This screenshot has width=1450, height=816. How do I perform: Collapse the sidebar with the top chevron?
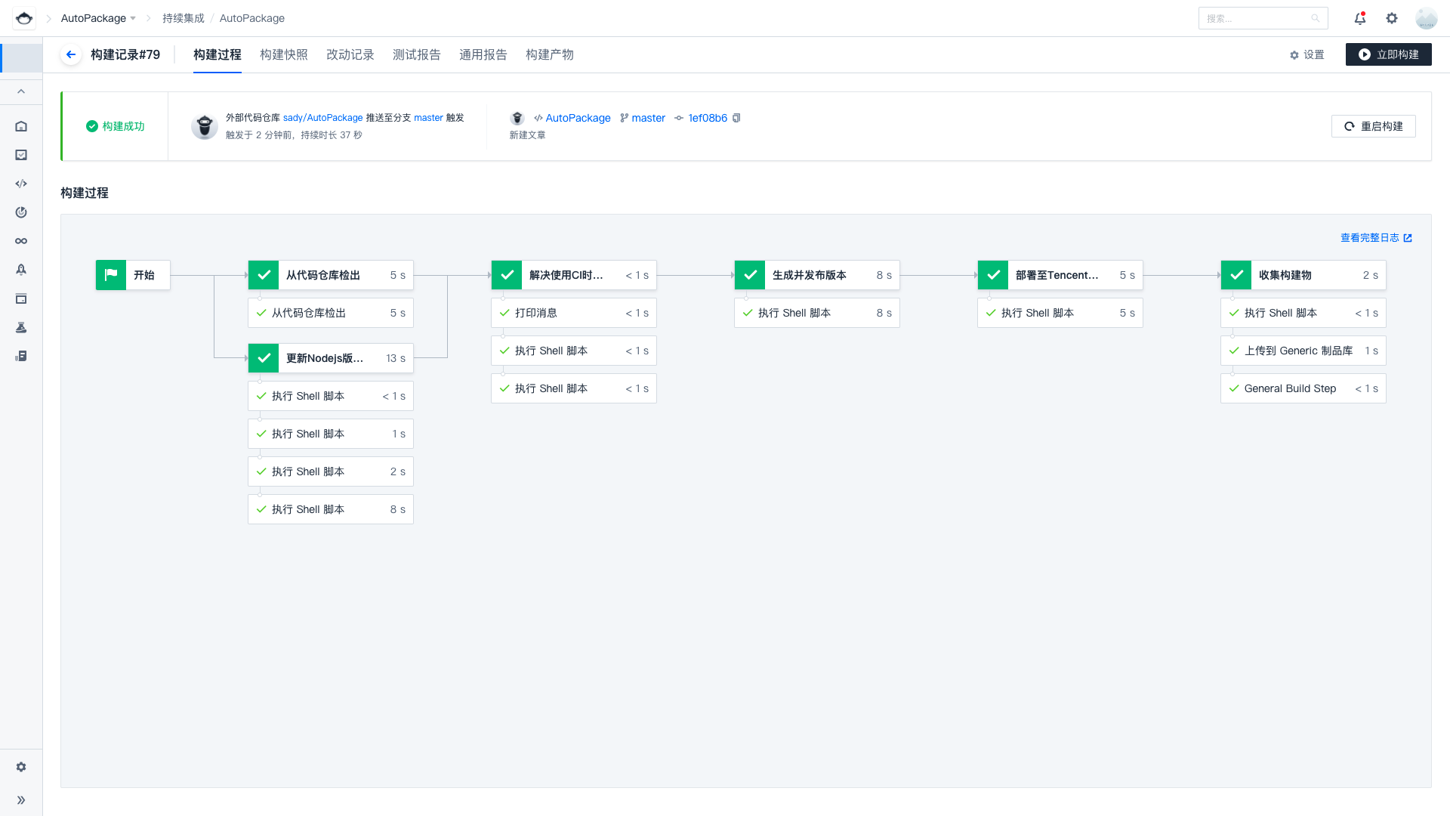[21, 91]
